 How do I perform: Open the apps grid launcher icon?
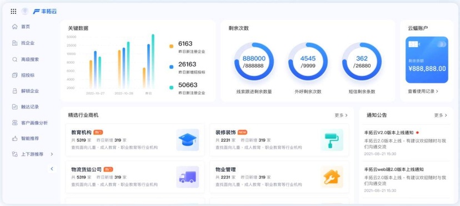tap(13, 12)
